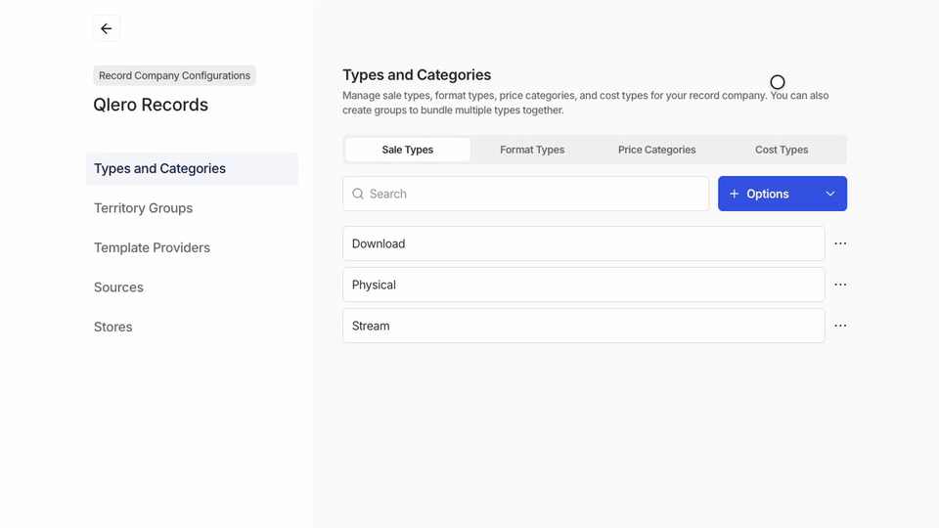This screenshot has width=939, height=528.
Task: Open the three-dot menu for Download
Action: 840,243
